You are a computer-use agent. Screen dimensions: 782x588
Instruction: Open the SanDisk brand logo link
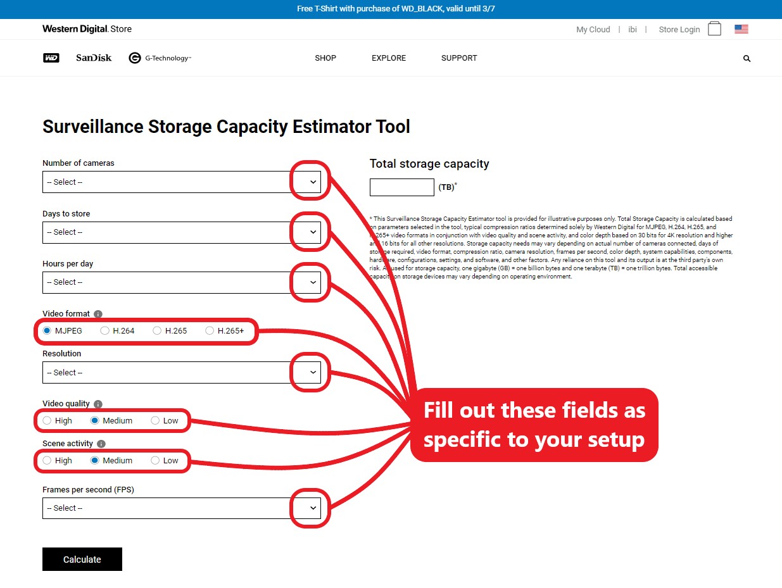click(x=94, y=58)
